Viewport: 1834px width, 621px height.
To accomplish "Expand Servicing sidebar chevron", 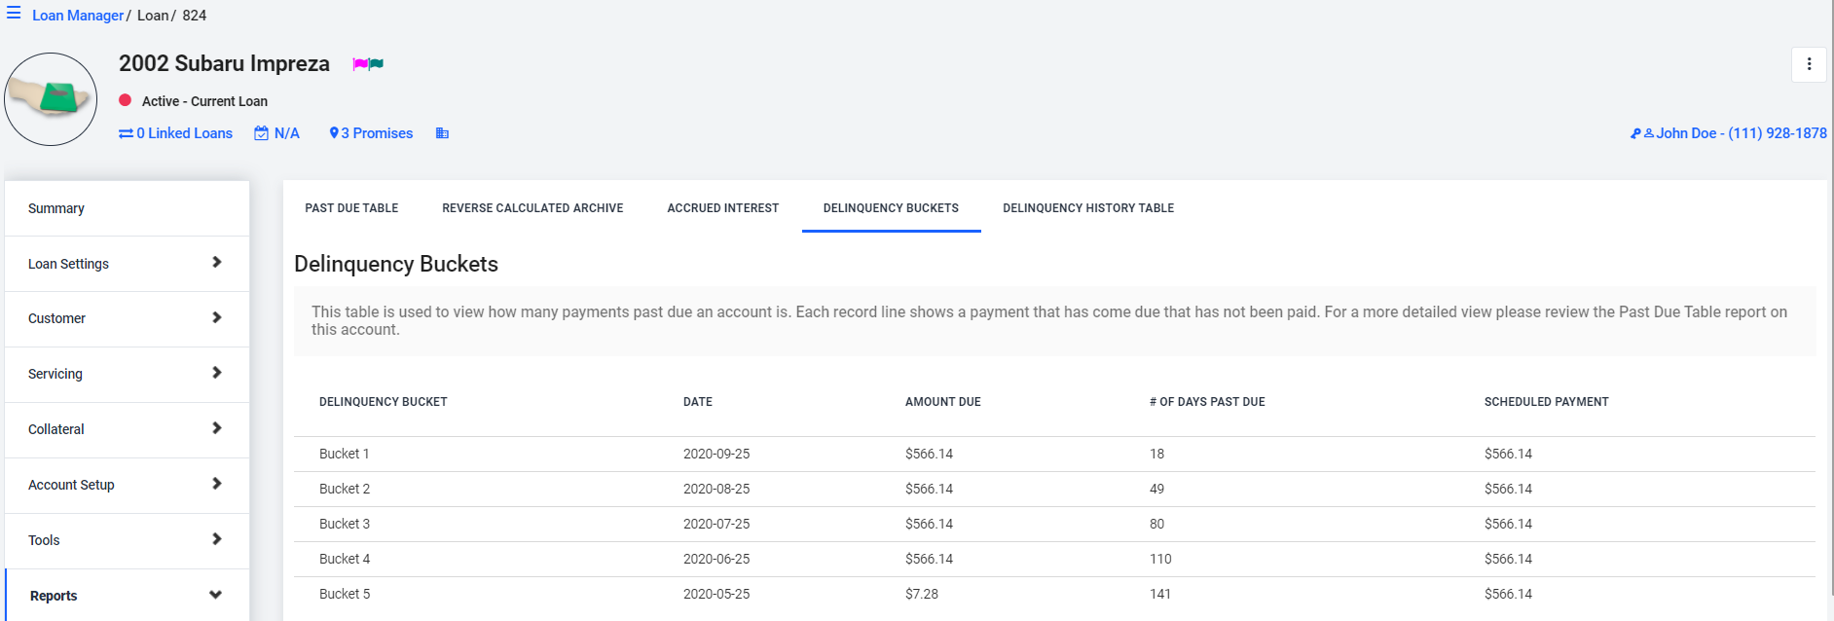I will click(216, 373).
